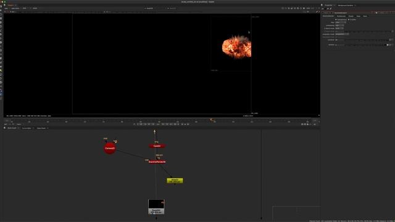The image size is (395, 222).
Task: Open the viewer alpha channel dropdown
Action: point(15,8)
